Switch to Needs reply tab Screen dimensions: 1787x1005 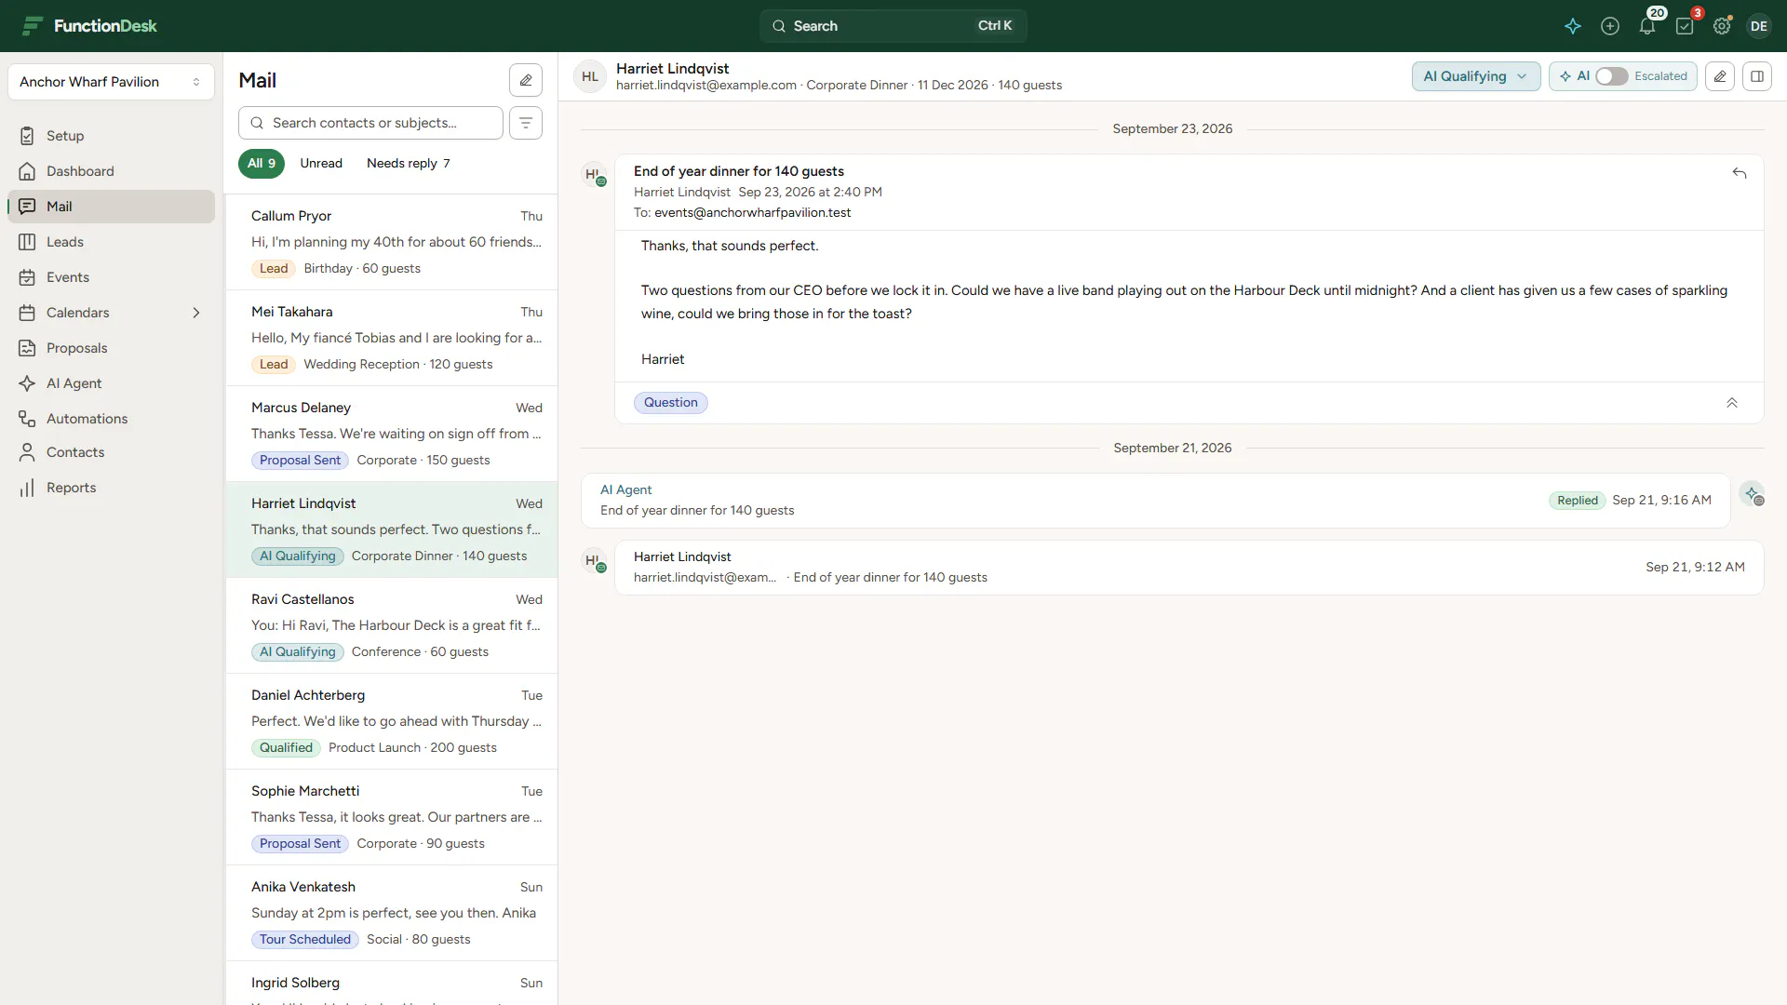409,163
